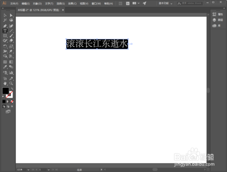Select the Rotate tool

5,46
